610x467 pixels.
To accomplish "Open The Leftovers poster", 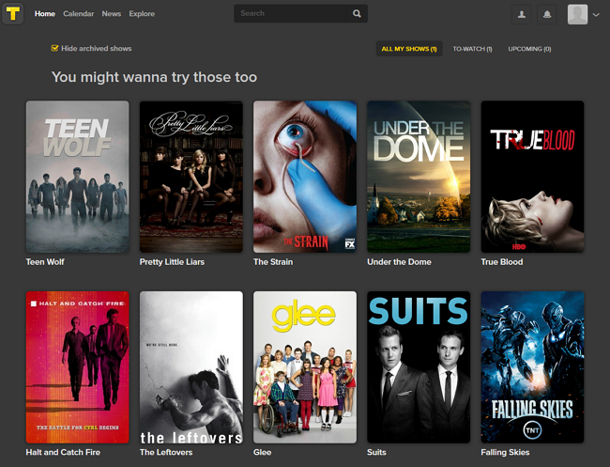I will tap(191, 367).
